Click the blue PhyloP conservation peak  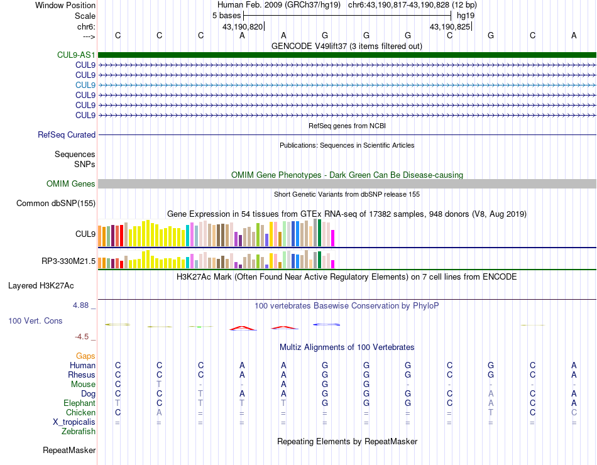(x=326, y=324)
